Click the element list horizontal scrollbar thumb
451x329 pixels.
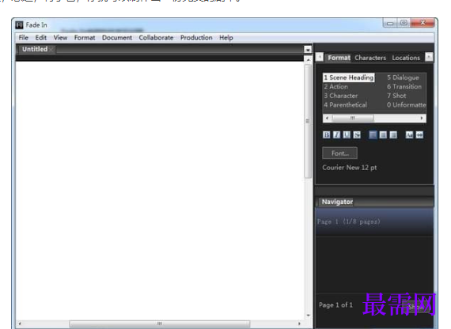point(353,118)
